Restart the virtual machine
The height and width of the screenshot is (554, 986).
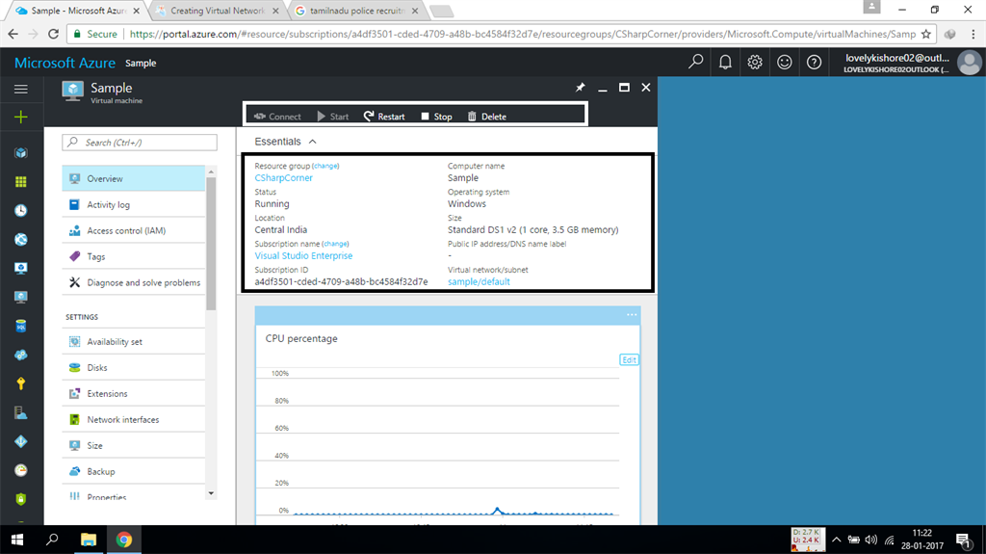pos(384,117)
